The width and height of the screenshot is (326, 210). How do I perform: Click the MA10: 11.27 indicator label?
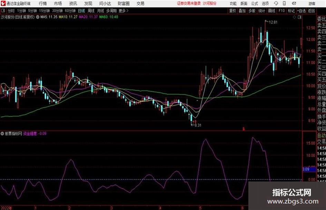click(68, 17)
